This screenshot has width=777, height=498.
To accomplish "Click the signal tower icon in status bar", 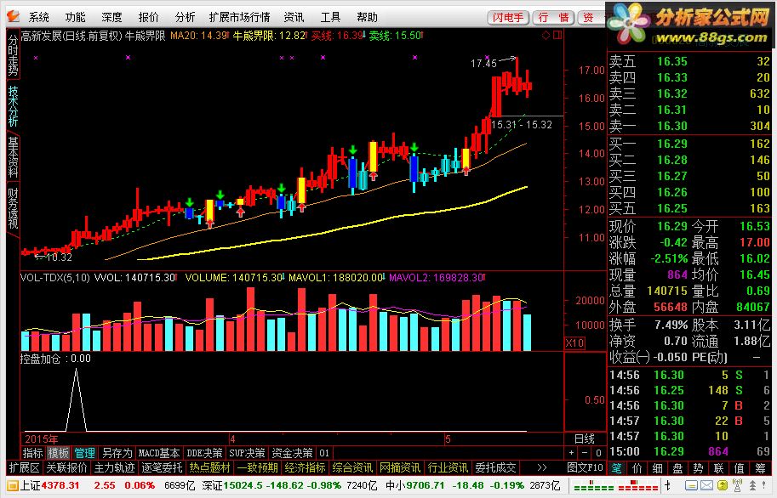I will point(737,485).
